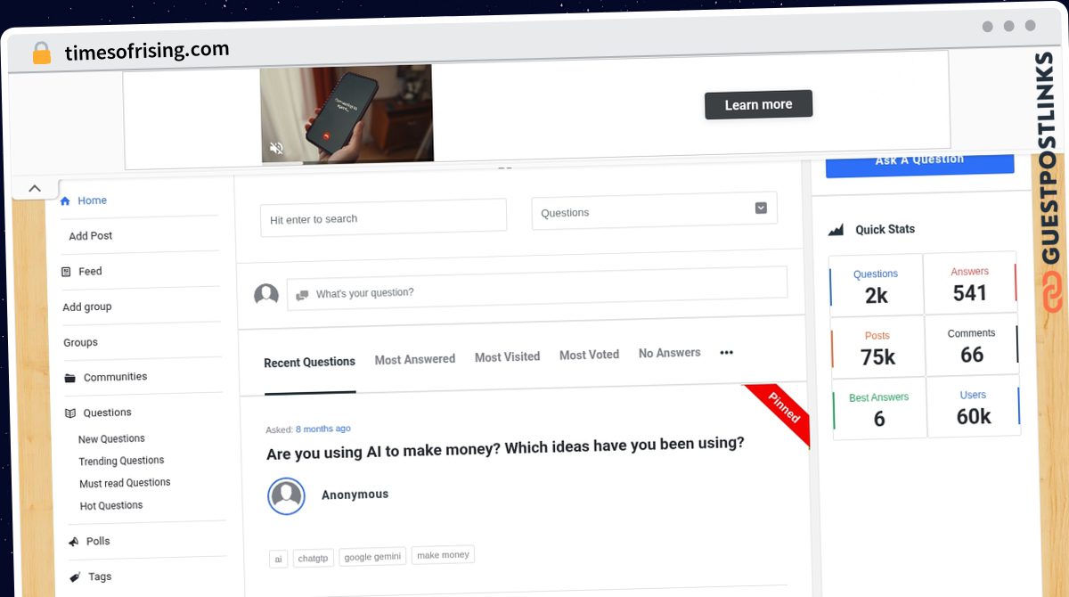
Task: Click the 'Quick Stats' heading text
Action: point(885,229)
